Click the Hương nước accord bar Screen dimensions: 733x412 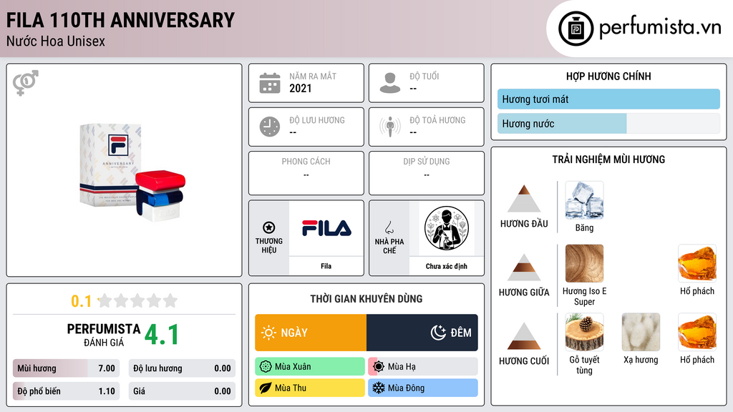tap(608, 124)
